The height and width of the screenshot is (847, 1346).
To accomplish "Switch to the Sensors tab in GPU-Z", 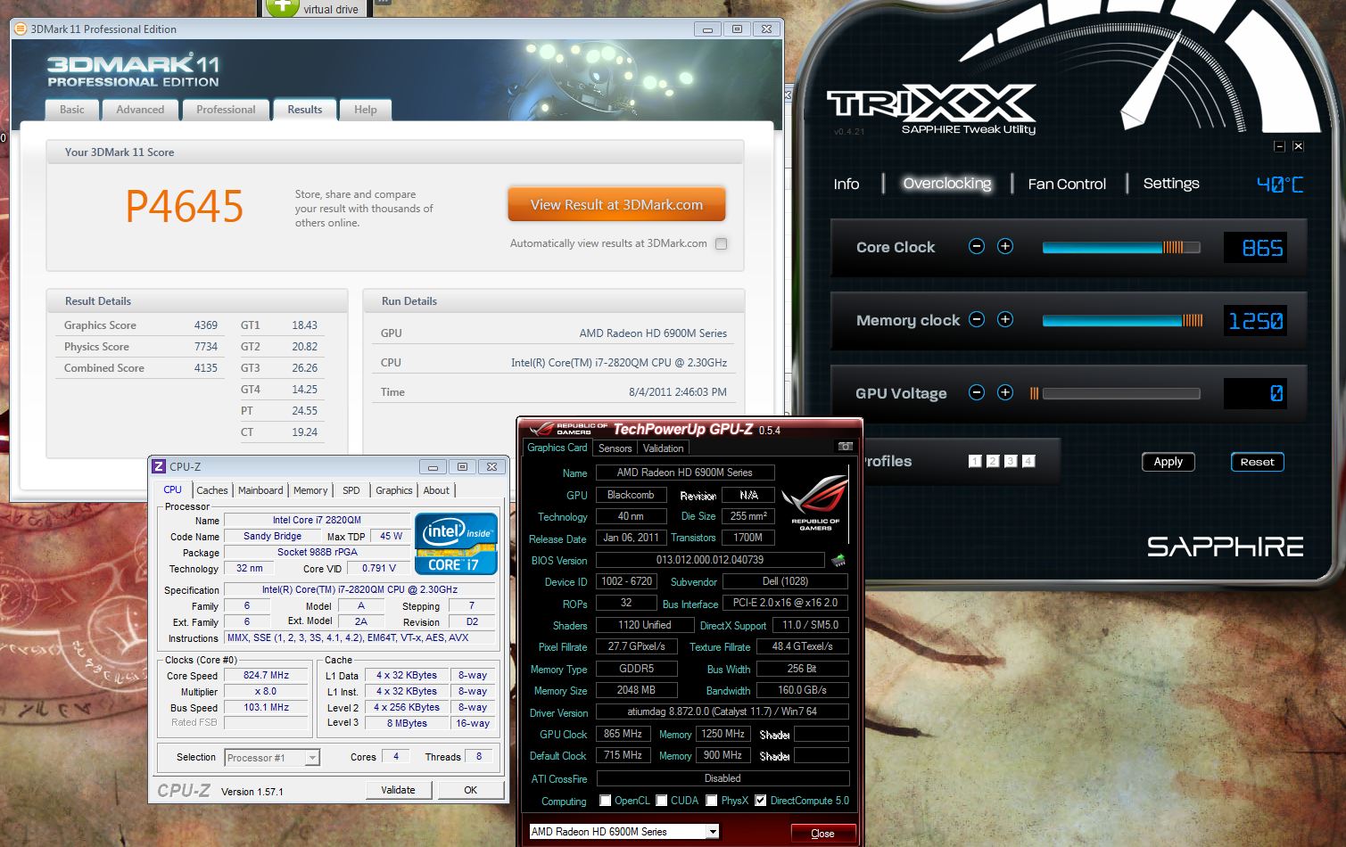I will (x=615, y=448).
